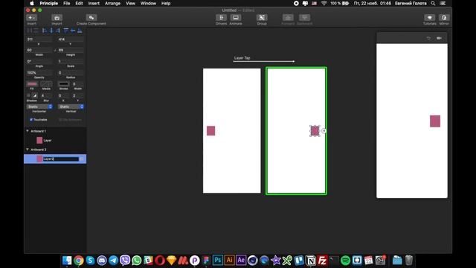
Task: Open the Help menu
Action: 166,3
